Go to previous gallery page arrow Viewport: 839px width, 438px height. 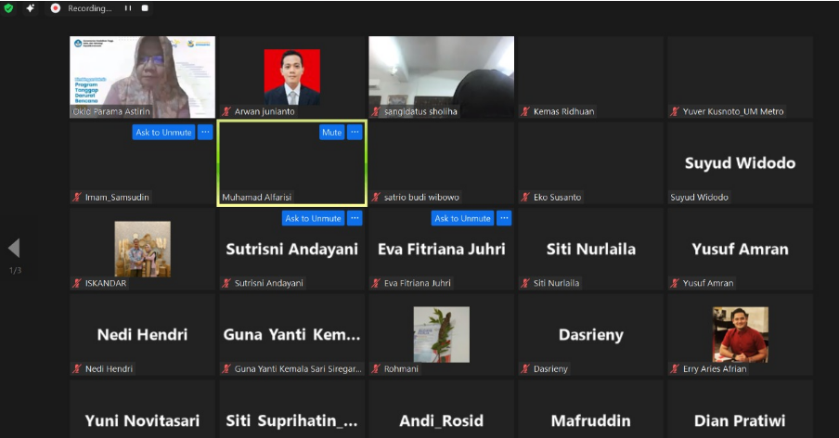(14, 248)
